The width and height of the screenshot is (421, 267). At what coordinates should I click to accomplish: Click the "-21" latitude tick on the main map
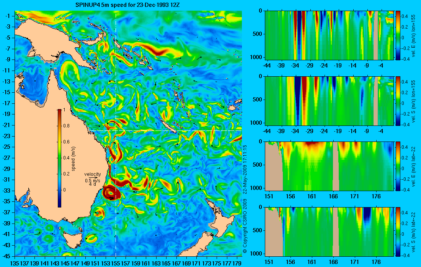coord(7,125)
